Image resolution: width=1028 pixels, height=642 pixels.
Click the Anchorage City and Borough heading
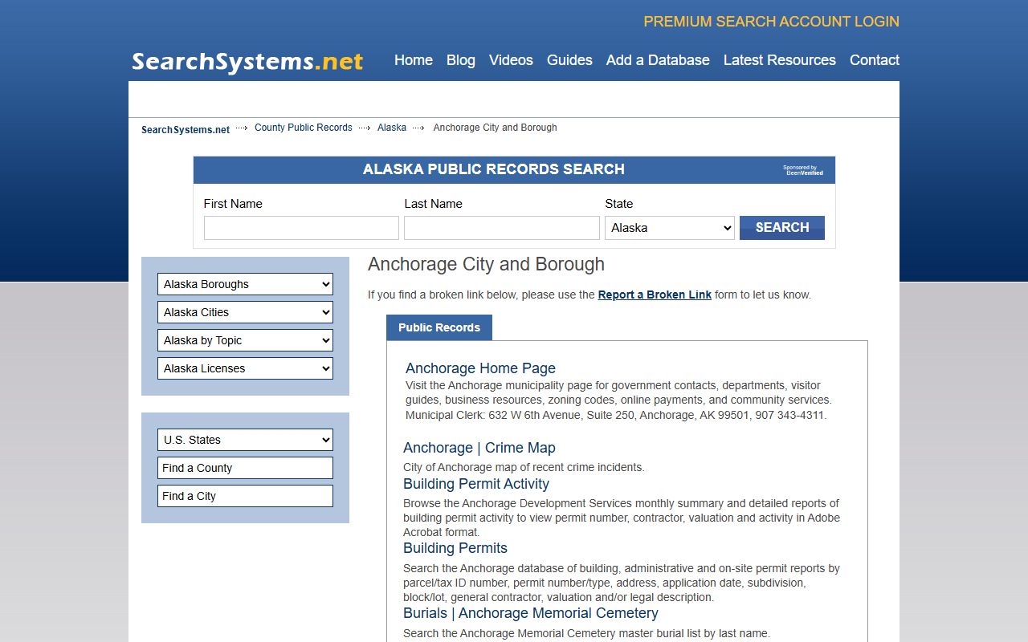pos(486,264)
